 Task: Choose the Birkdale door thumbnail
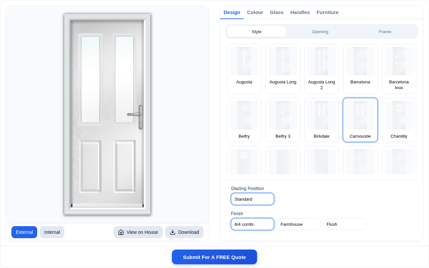coord(321,120)
